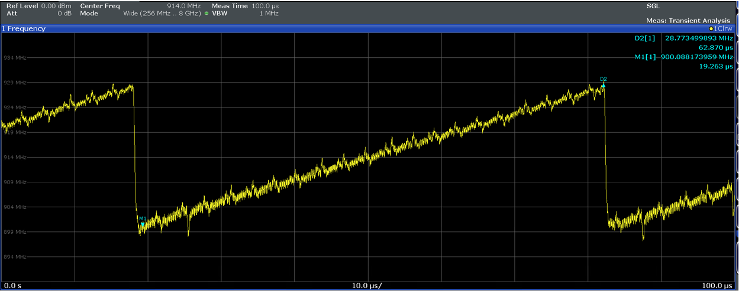This screenshot has height=294, width=742.
Task: Select the Ref Level 0.00 dBm setting
Action: click(x=38, y=6)
